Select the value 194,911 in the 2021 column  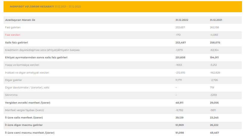tap(215, 57)
